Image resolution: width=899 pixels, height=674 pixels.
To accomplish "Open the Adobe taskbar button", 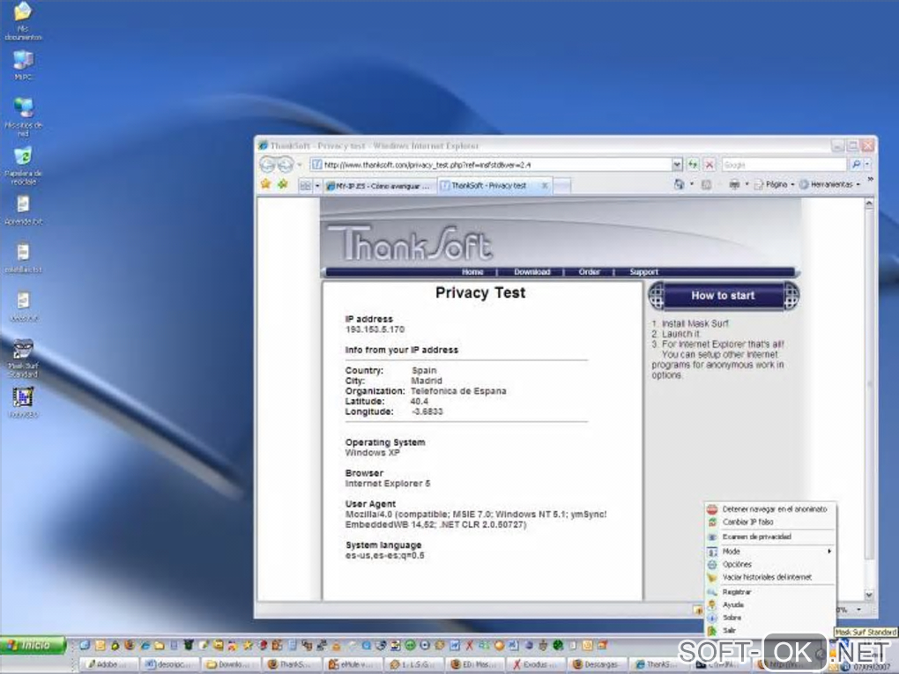I will [109, 664].
